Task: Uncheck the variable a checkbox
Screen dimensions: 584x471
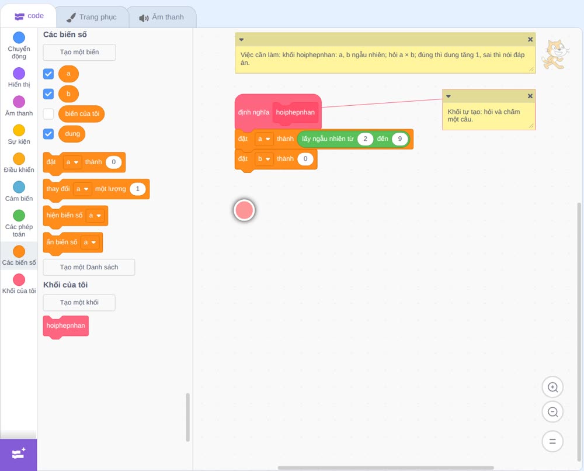Action: tap(48, 74)
